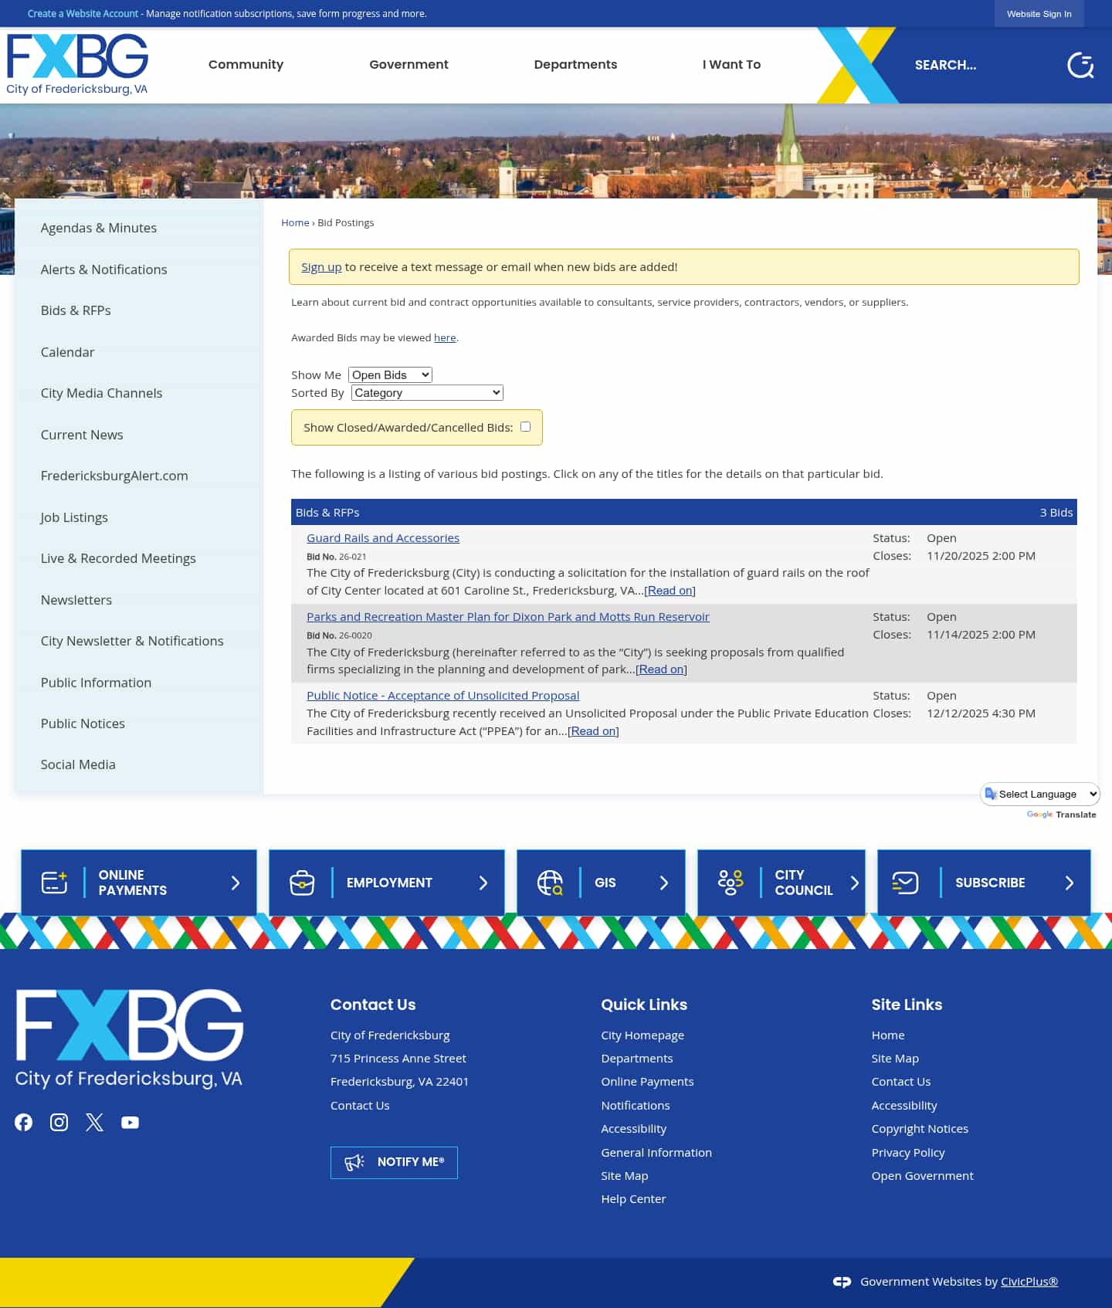Select FredericksburgAlert.com in sidebar
This screenshot has width=1112, height=1308.
coord(114,476)
